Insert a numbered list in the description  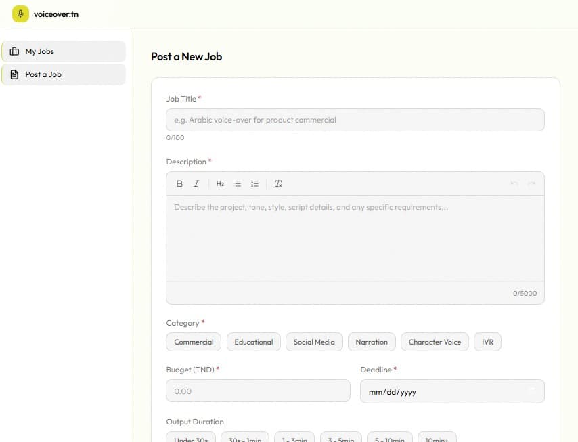tap(254, 183)
